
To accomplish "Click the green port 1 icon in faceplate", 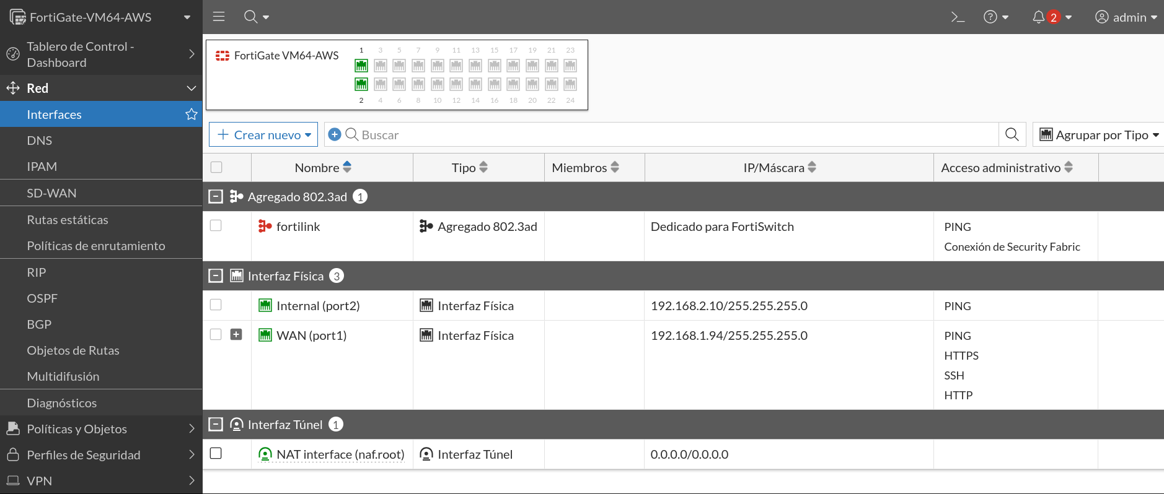I will point(361,66).
